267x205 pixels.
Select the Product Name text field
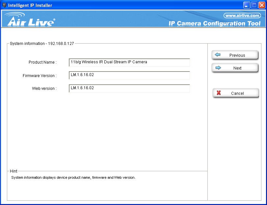pos(129,62)
